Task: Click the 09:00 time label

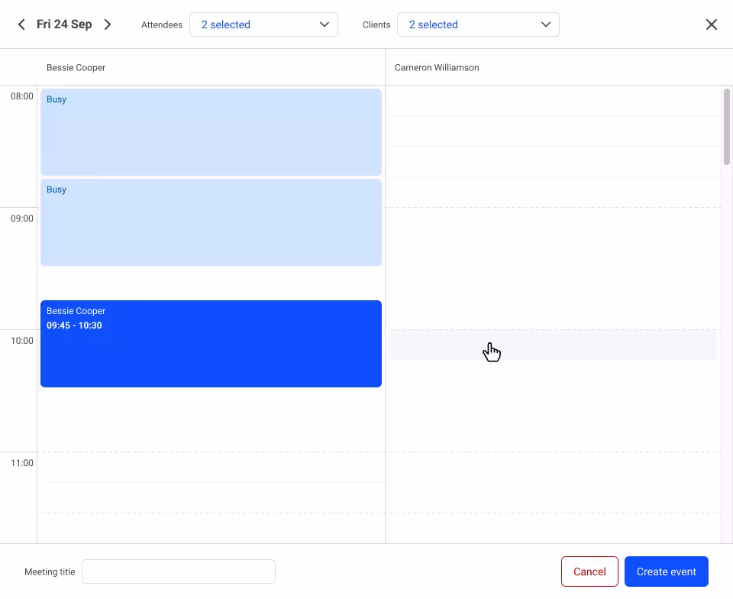Action: point(22,219)
